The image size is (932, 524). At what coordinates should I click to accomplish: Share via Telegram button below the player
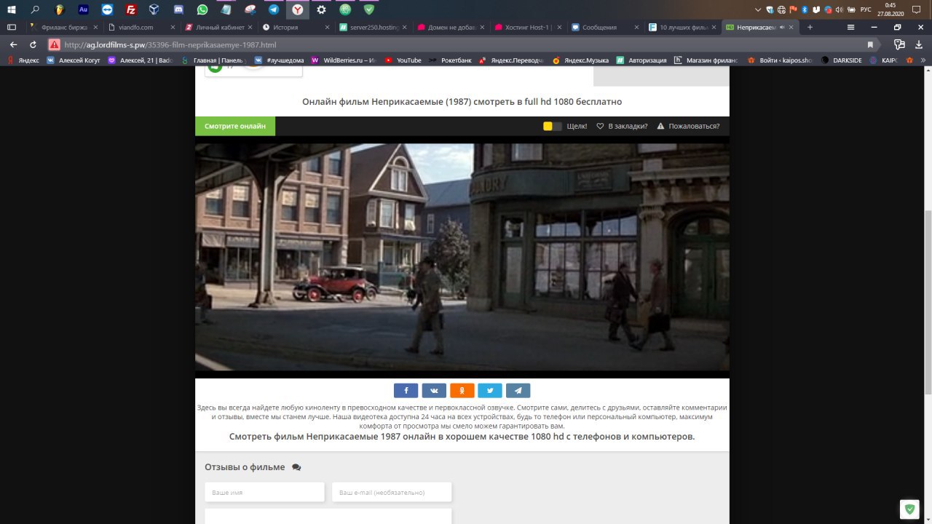click(518, 390)
